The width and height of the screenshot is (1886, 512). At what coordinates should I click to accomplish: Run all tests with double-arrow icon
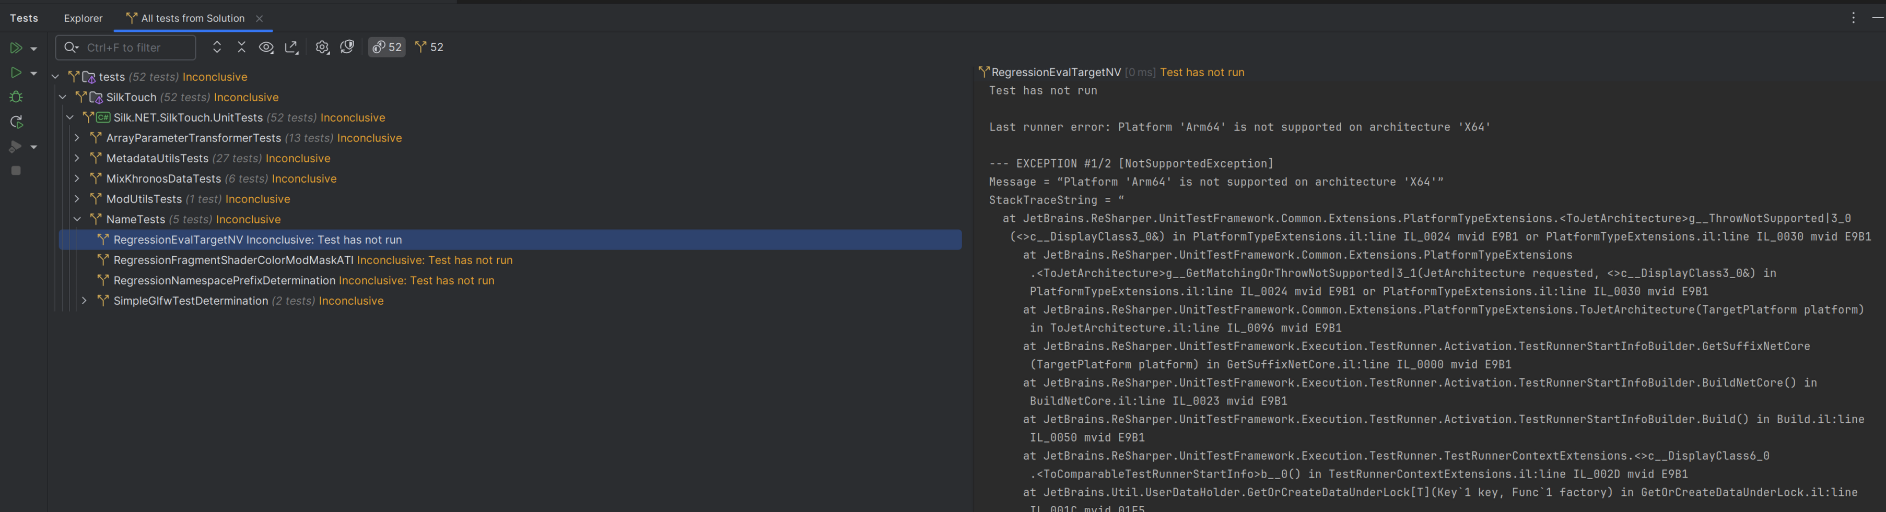click(x=15, y=47)
